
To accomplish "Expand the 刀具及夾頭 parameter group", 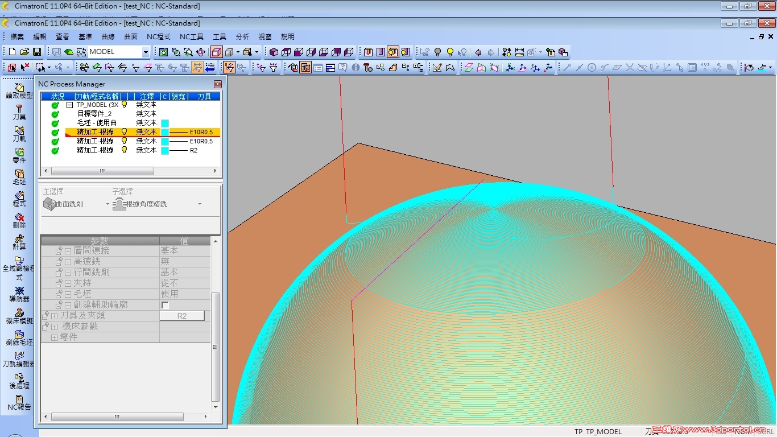I will coord(55,316).
